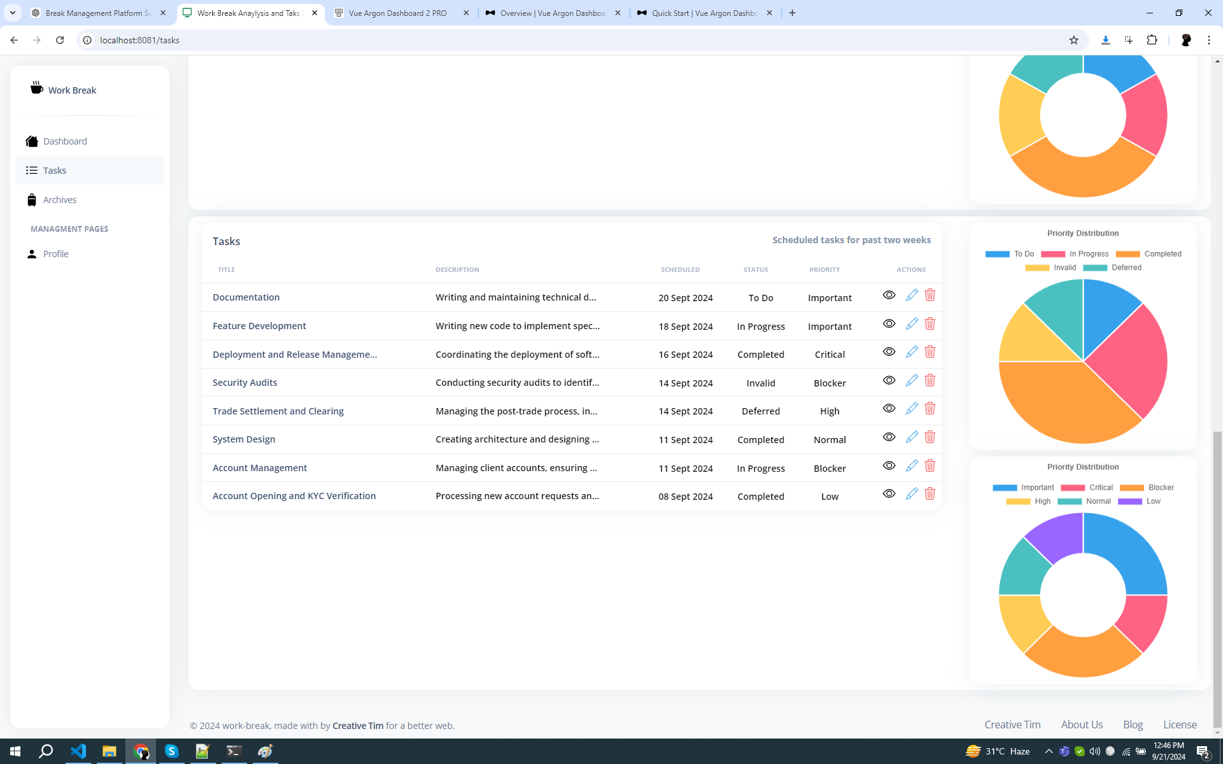Open Archives in sidebar
This screenshot has width=1223, height=764.
[x=90, y=200]
